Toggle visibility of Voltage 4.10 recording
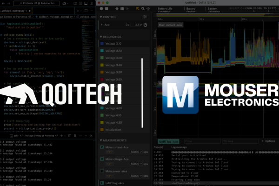 102,115
